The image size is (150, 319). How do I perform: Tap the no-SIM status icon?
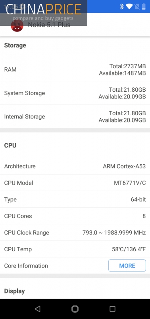(137, 7)
